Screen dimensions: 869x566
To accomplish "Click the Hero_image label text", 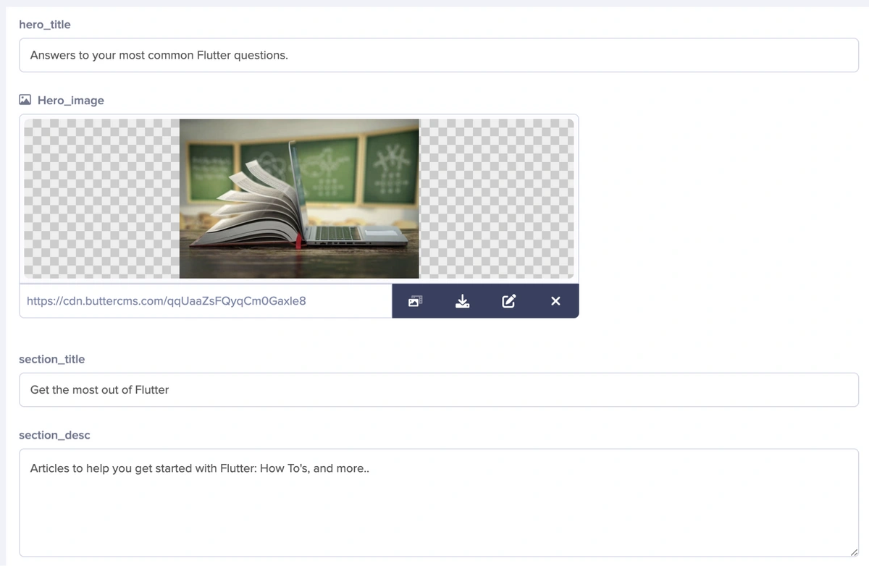I will tap(71, 101).
